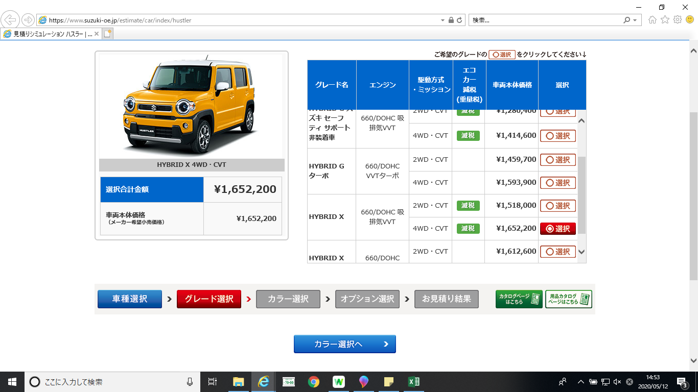This screenshot has height=392, width=698.
Task: Click the yellow Hustler car image
Action: (191, 106)
